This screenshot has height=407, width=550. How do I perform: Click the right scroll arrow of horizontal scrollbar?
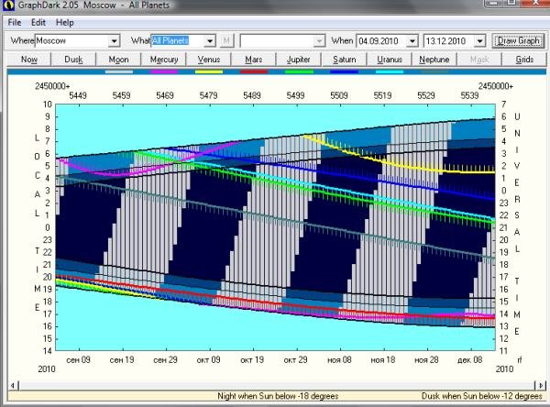tap(541, 386)
